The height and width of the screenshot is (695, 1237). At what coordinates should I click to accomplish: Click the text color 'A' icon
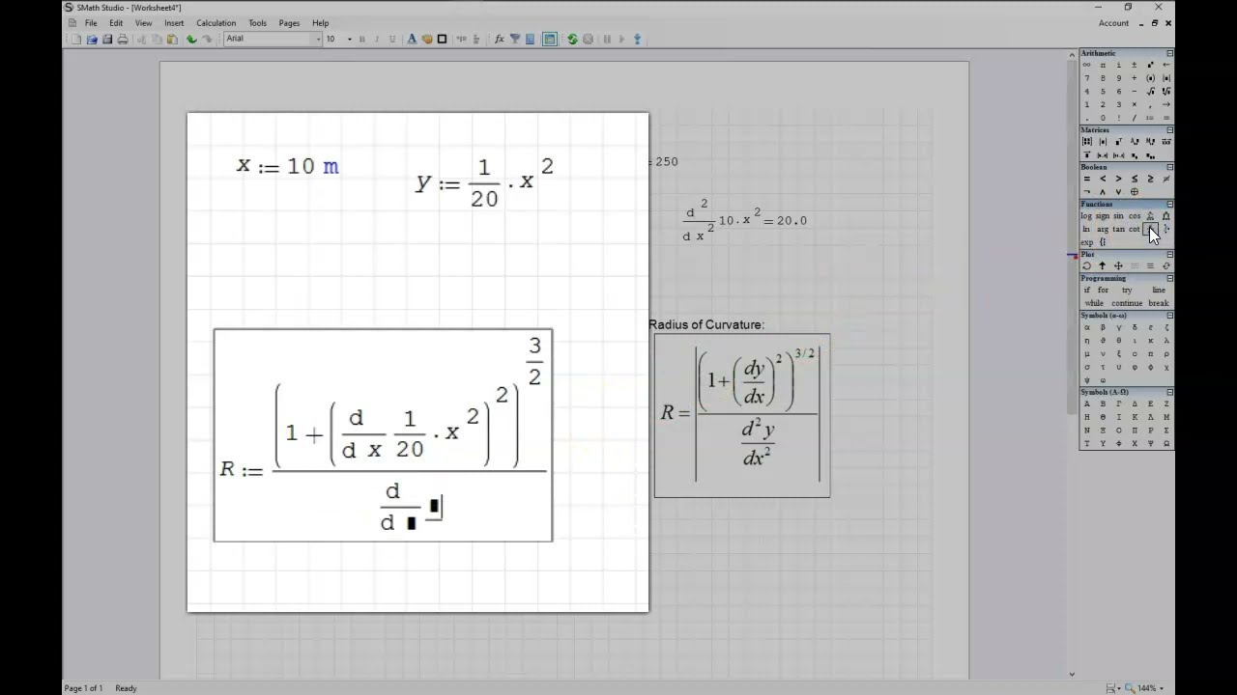(412, 39)
